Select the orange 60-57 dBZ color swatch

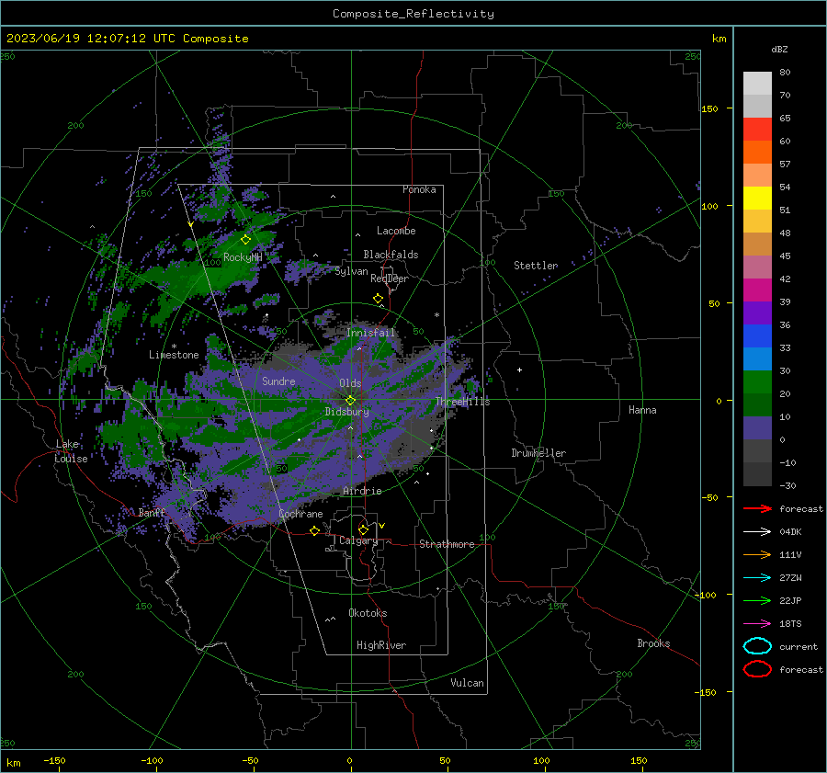tap(757, 152)
